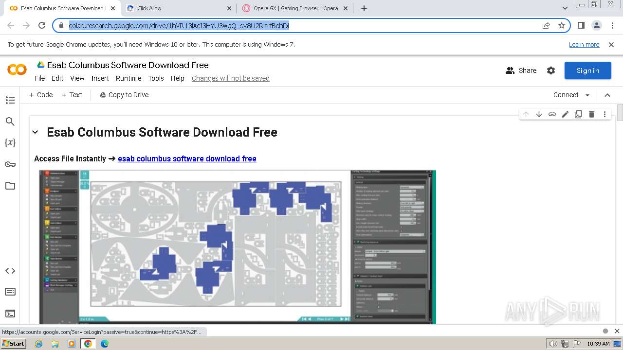
Task: Move cell down arrow icon
Action: point(539,114)
